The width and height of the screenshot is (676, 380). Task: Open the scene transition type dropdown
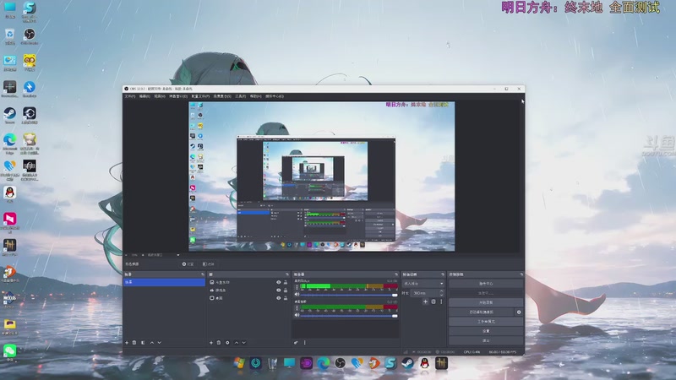pyautogui.click(x=423, y=284)
